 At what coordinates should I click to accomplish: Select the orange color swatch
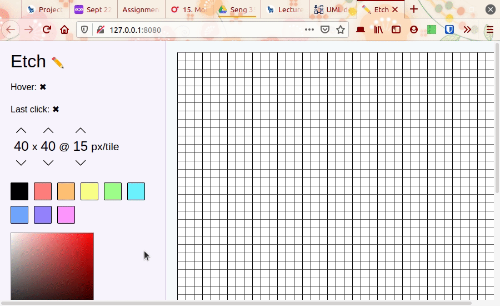tap(66, 191)
